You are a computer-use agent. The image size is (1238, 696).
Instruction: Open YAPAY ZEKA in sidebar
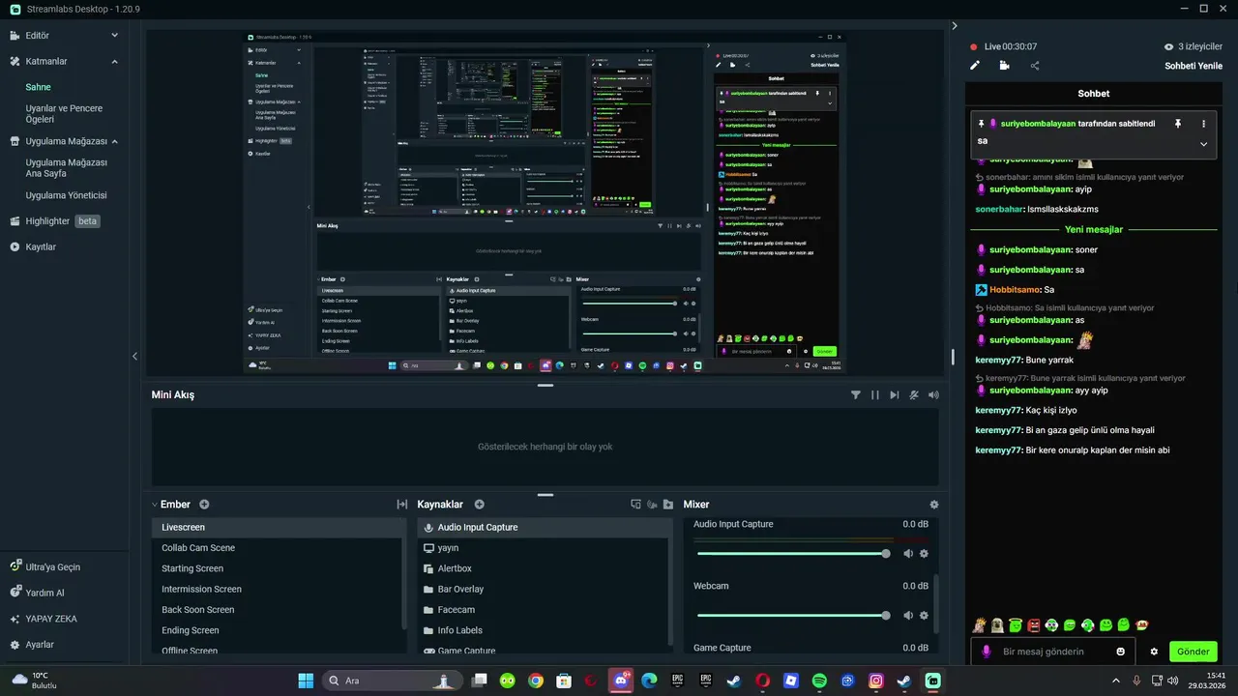click(44, 619)
